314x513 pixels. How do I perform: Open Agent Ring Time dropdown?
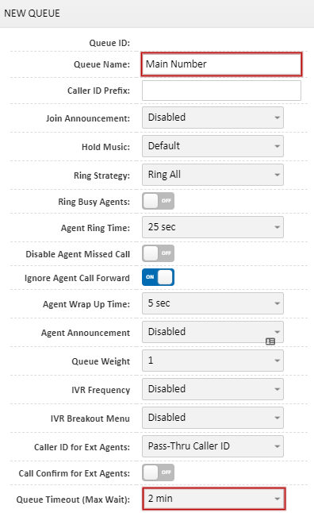click(213, 227)
